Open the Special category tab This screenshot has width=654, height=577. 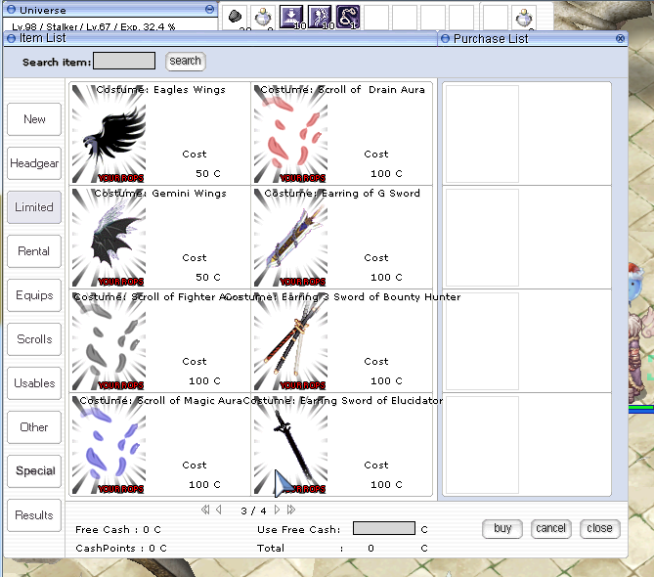click(34, 471)
